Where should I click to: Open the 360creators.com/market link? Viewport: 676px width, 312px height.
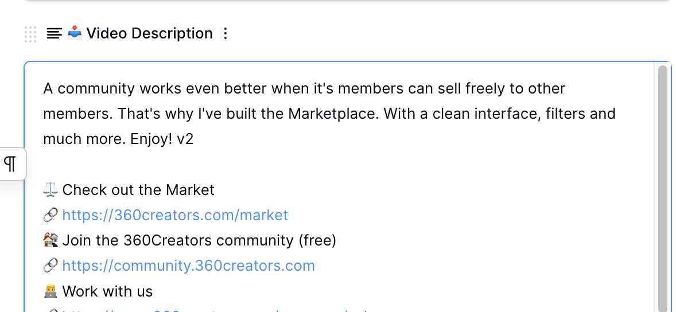(x=175, y=215)
